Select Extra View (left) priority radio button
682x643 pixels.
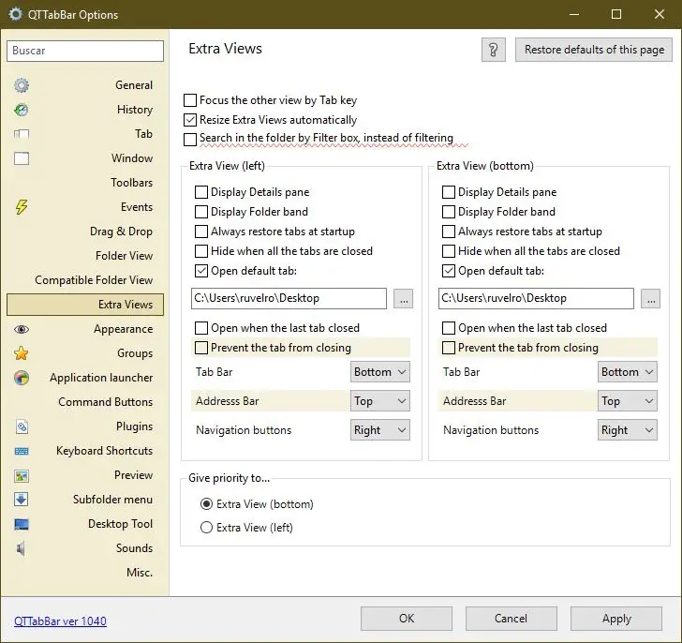click(x=207, y=528)
